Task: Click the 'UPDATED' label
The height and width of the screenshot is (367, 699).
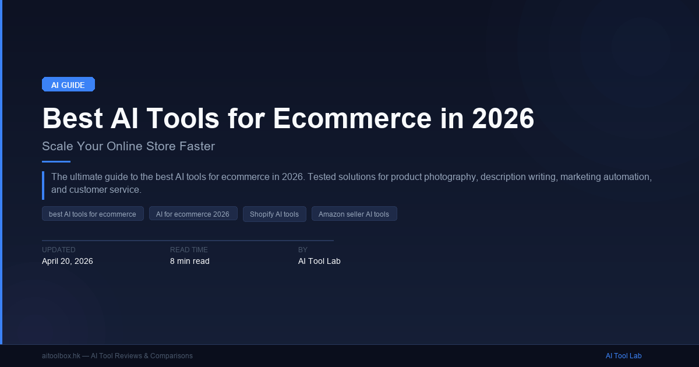Action: click(59, 250)
